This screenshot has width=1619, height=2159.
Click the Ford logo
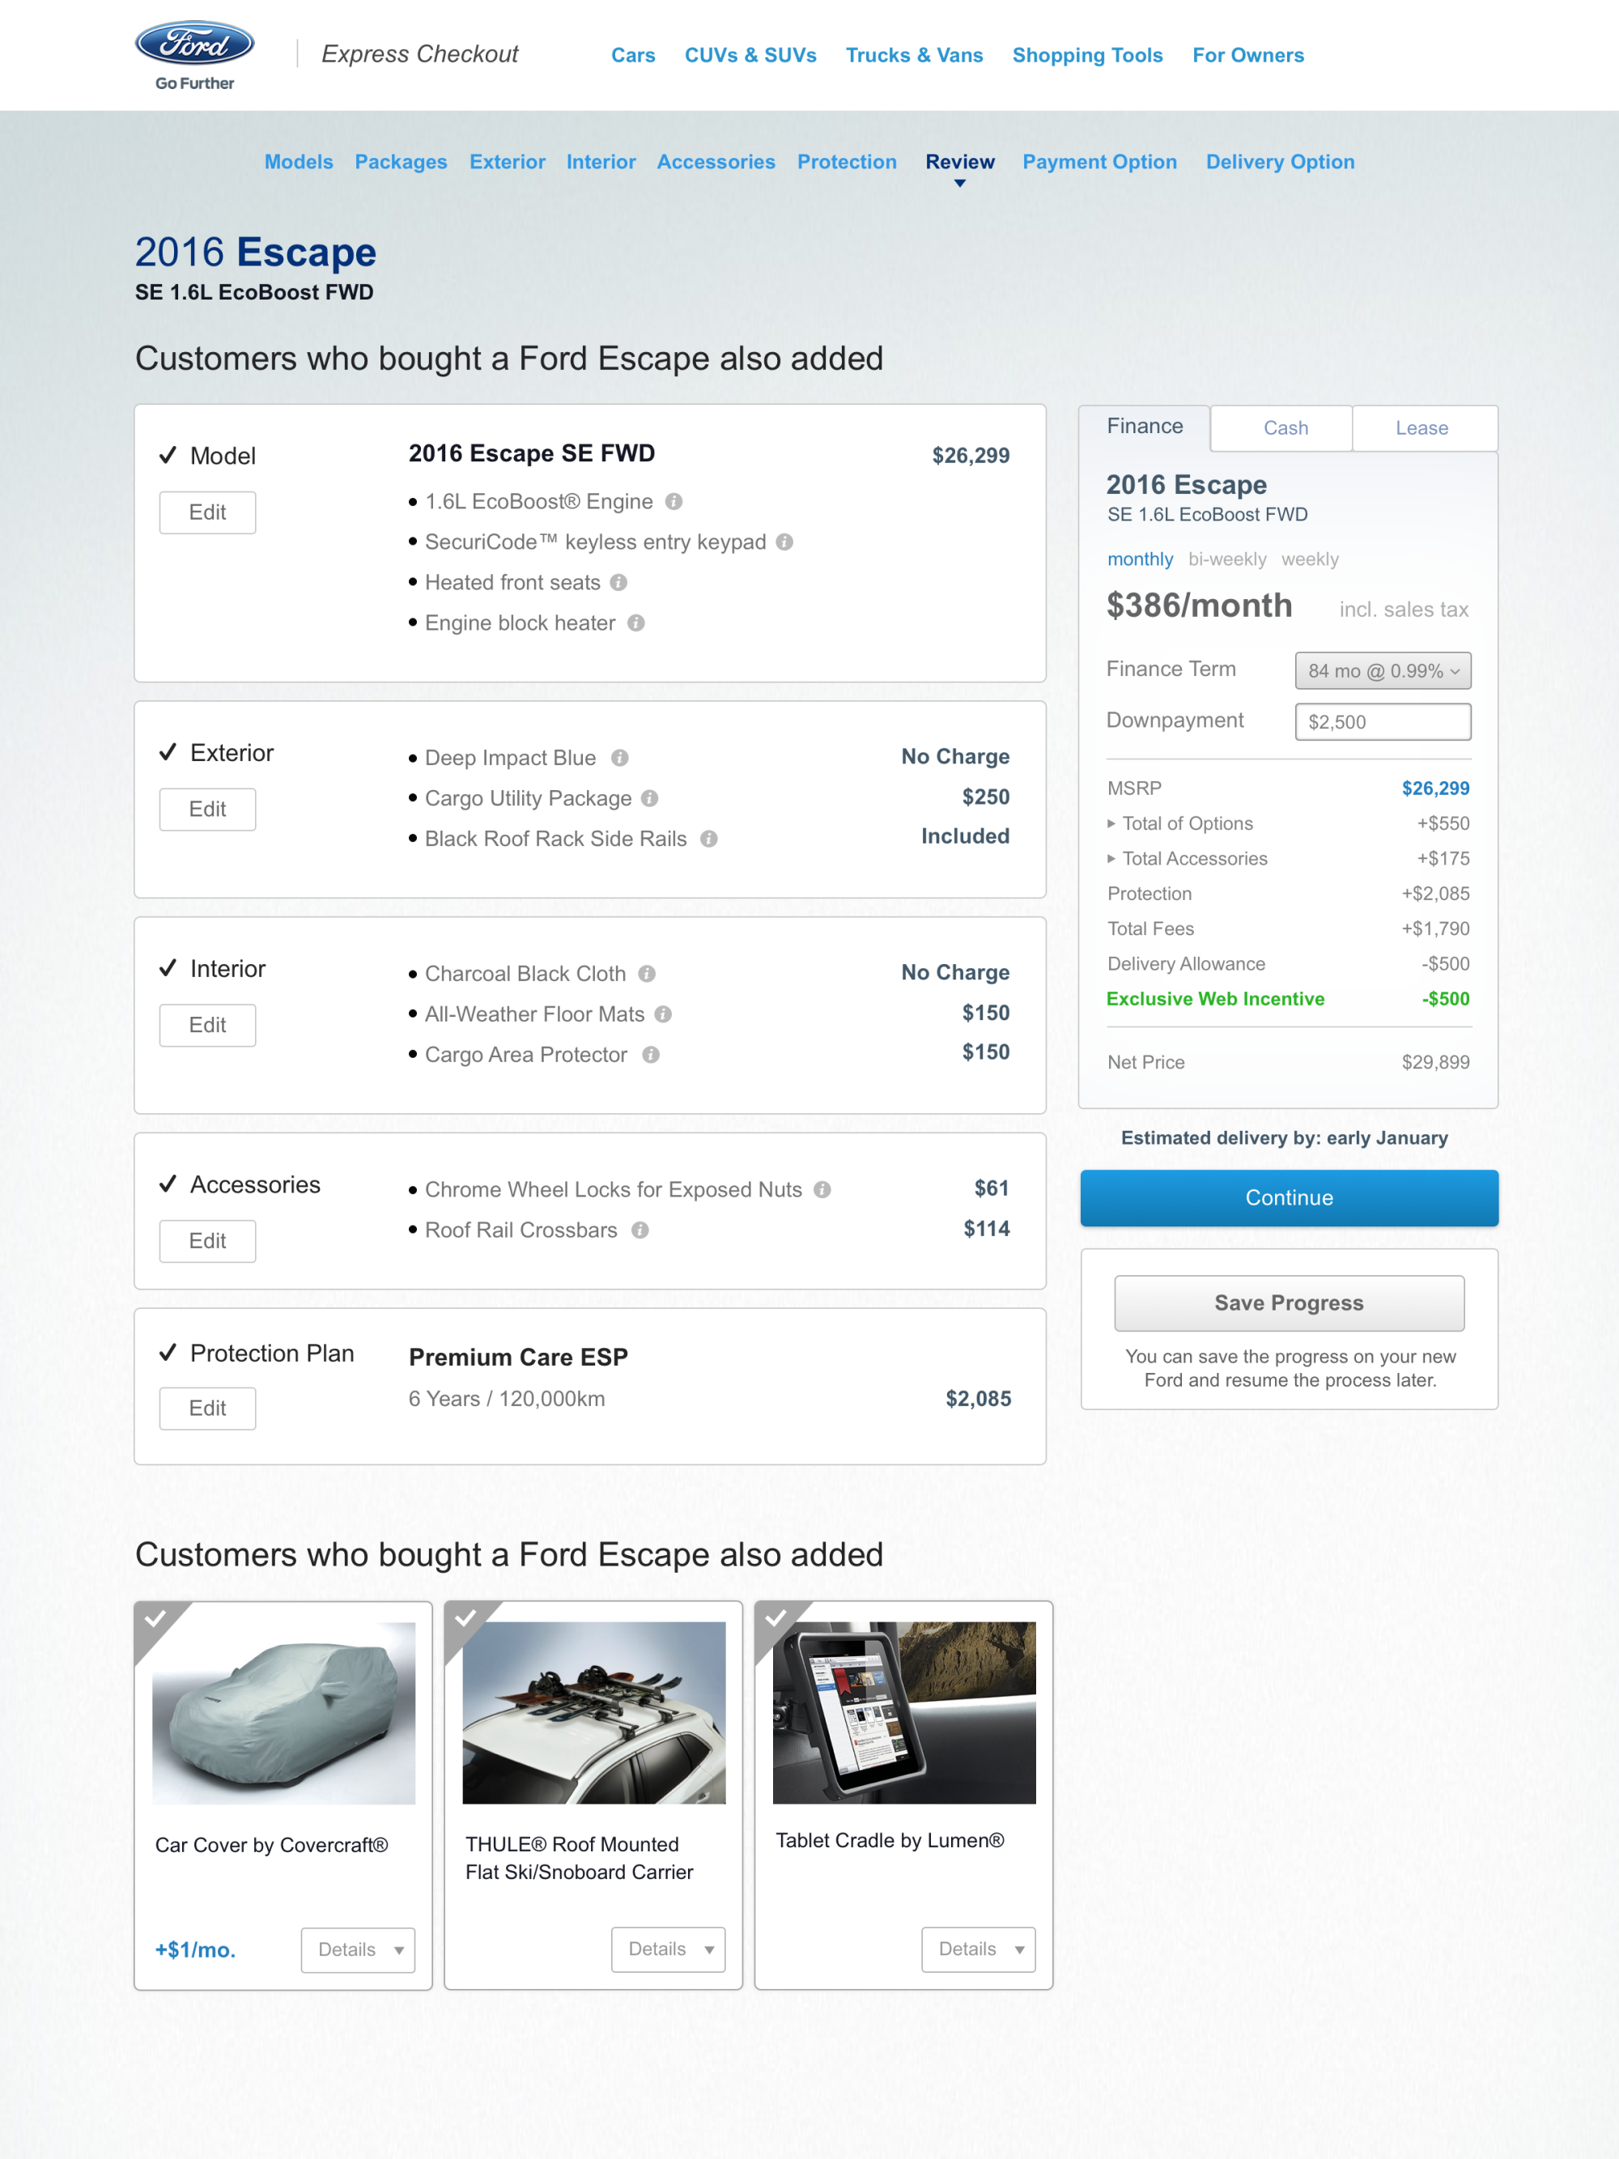click(x=194, y=45)
